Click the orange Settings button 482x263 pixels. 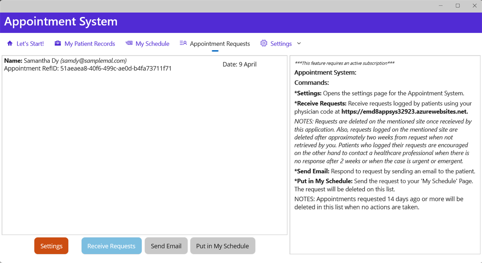[51, 246]
